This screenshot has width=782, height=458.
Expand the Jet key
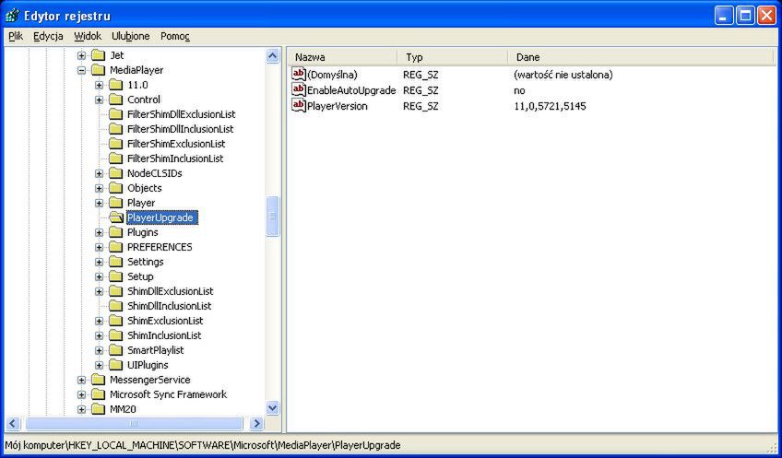(x=81, y=55)
